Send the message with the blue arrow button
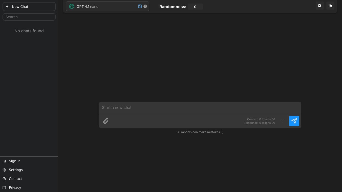This screenshot has height=192, width=342. pyautogui.click(x=294, y=121)
